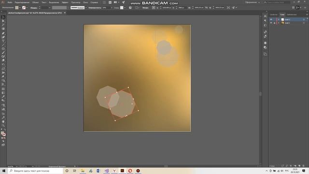Select the Direct Selection tool
309x174 pixels.
(x=3, y=21)
